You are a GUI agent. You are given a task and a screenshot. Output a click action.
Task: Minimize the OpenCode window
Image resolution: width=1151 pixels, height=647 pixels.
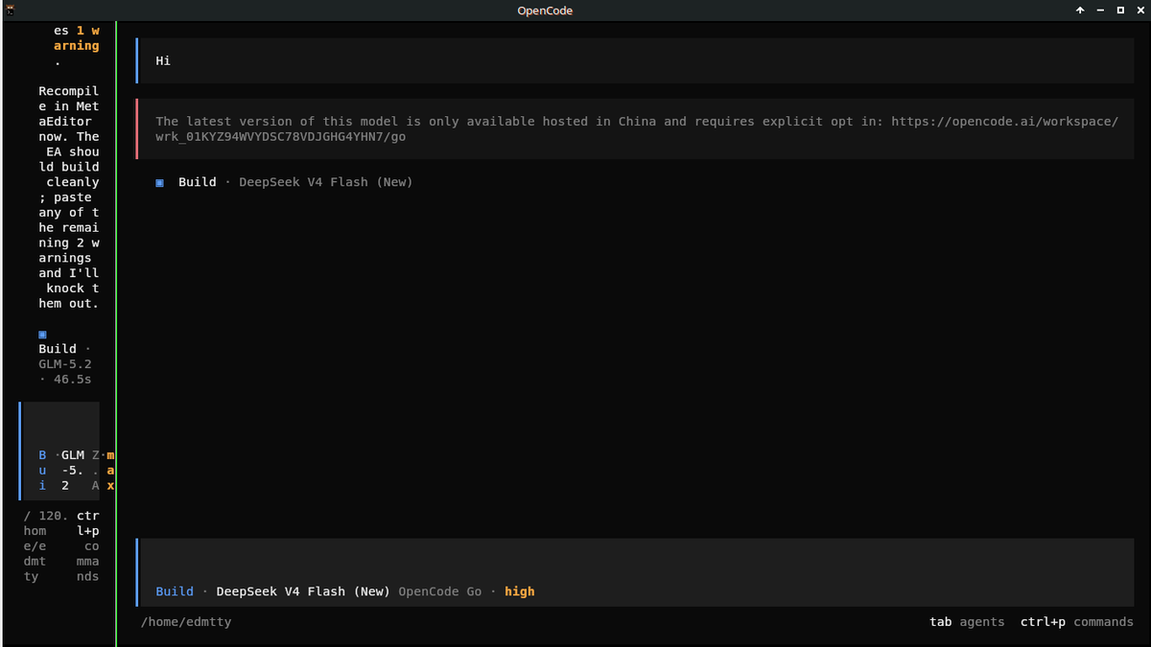pyautogui.click(x=1100, y=11)
